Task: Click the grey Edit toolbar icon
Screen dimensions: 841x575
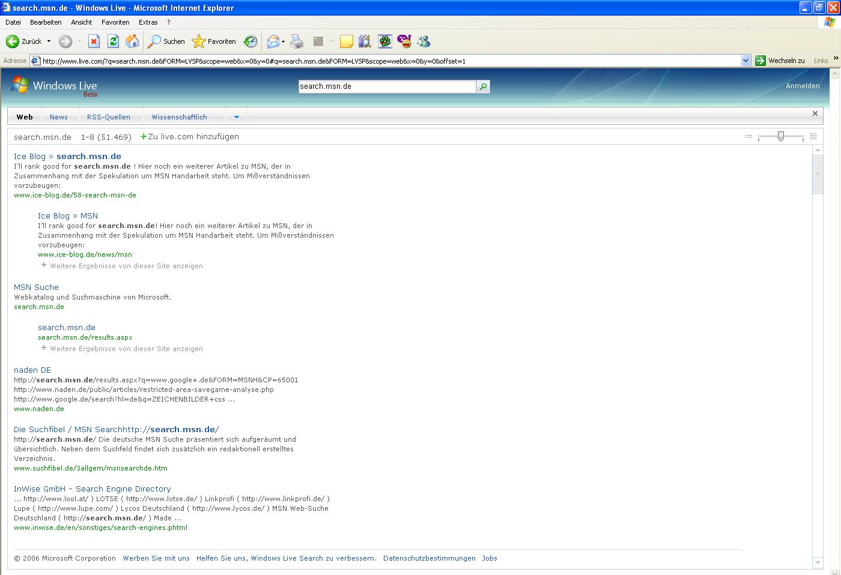Action: (x=318, y=41)
